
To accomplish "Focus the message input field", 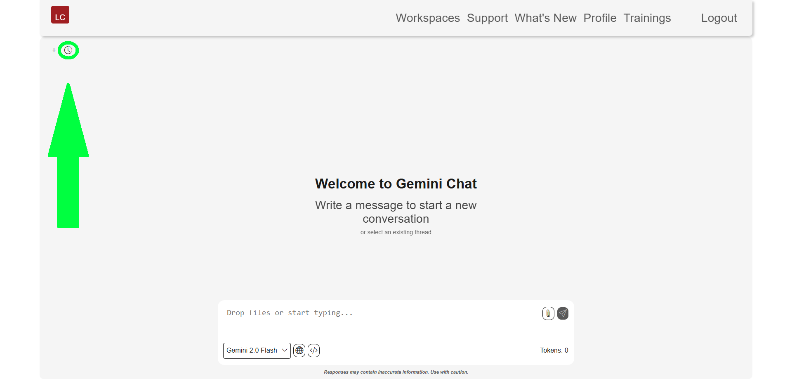I will (382, 320).
